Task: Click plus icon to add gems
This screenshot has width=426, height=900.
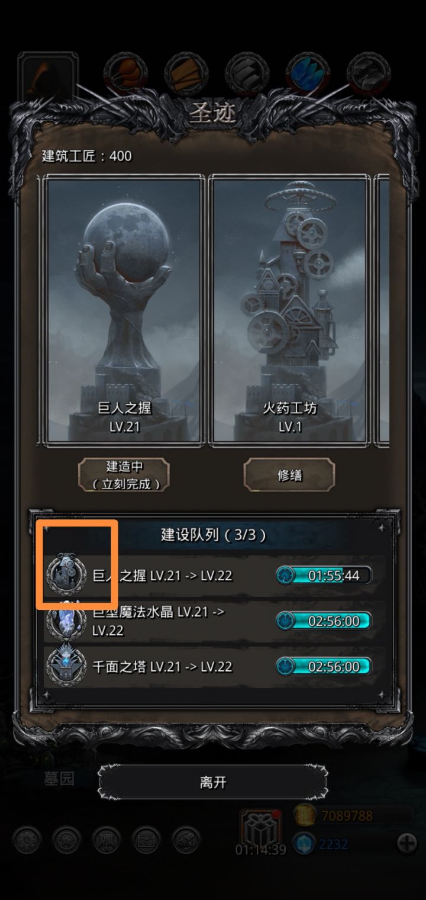Action: pyautogui.click(x=406, y=843)
